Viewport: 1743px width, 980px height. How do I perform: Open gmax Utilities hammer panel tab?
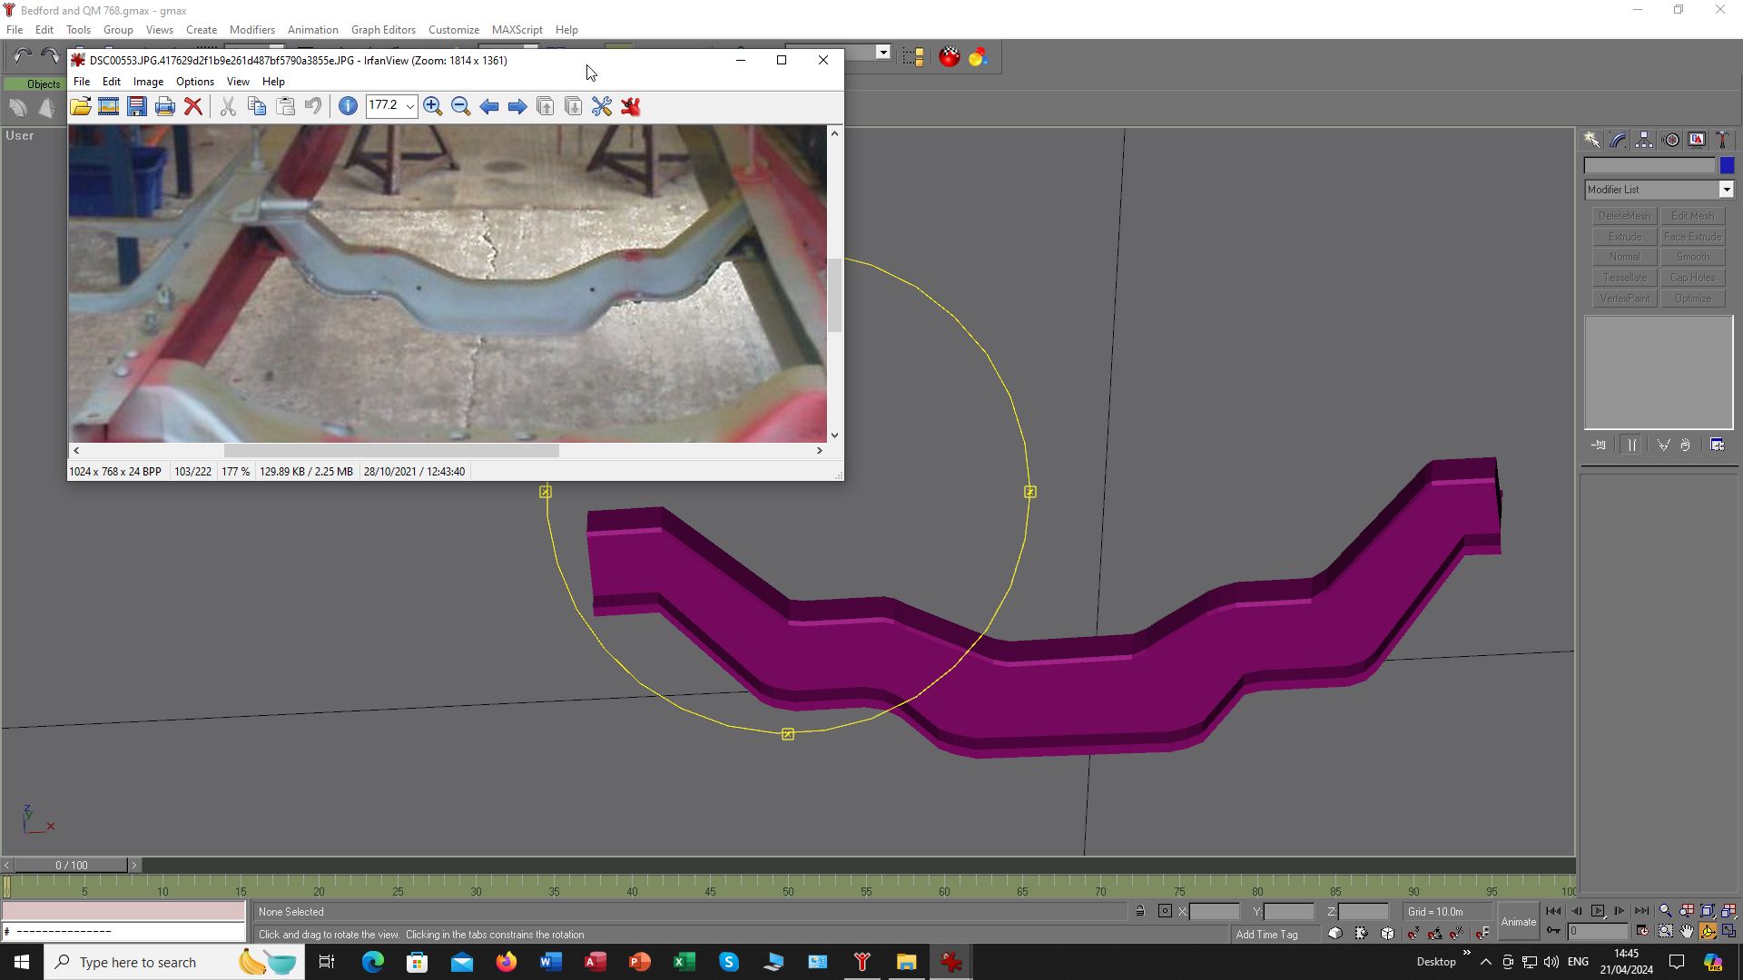(x=1722, y=140)
